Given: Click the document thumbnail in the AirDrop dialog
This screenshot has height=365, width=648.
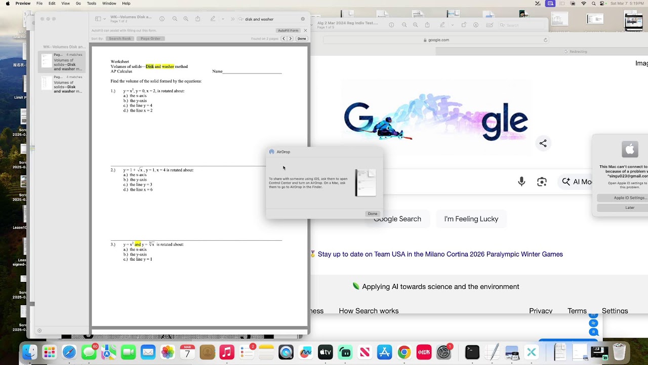Looking at the screenshot, I should [366, 182].
